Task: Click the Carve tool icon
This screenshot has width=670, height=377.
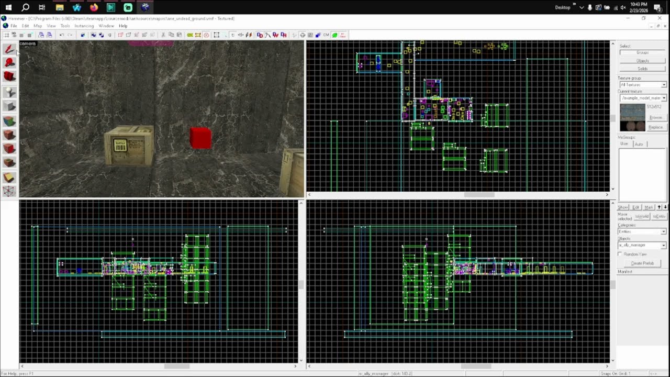Action: 83,35
